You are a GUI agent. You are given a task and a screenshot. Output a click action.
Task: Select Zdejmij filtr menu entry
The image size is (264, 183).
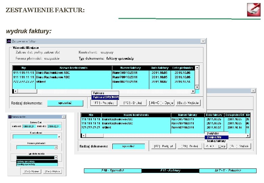coord(216,137)
